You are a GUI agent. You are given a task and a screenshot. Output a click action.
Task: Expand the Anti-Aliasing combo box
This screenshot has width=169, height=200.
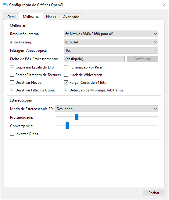pos(111,42)
